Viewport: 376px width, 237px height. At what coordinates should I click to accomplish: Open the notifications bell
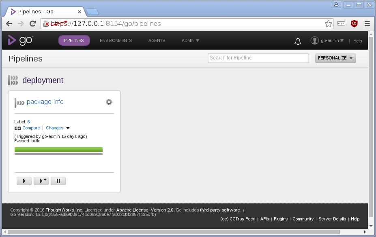(x=298, y=41)
